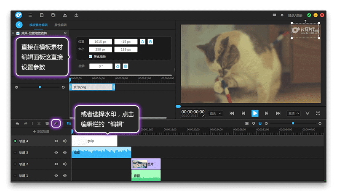Click the preview progress bar handle

coord(178,106)
